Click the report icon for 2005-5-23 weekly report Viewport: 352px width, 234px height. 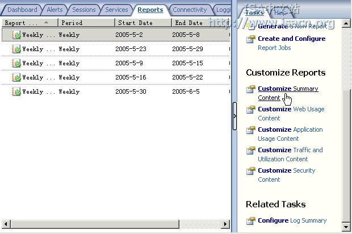16,49
